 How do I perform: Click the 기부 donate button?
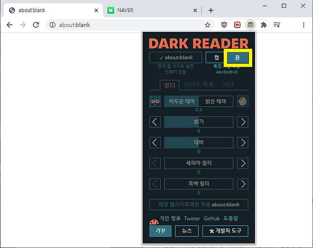tap(160, 231)
